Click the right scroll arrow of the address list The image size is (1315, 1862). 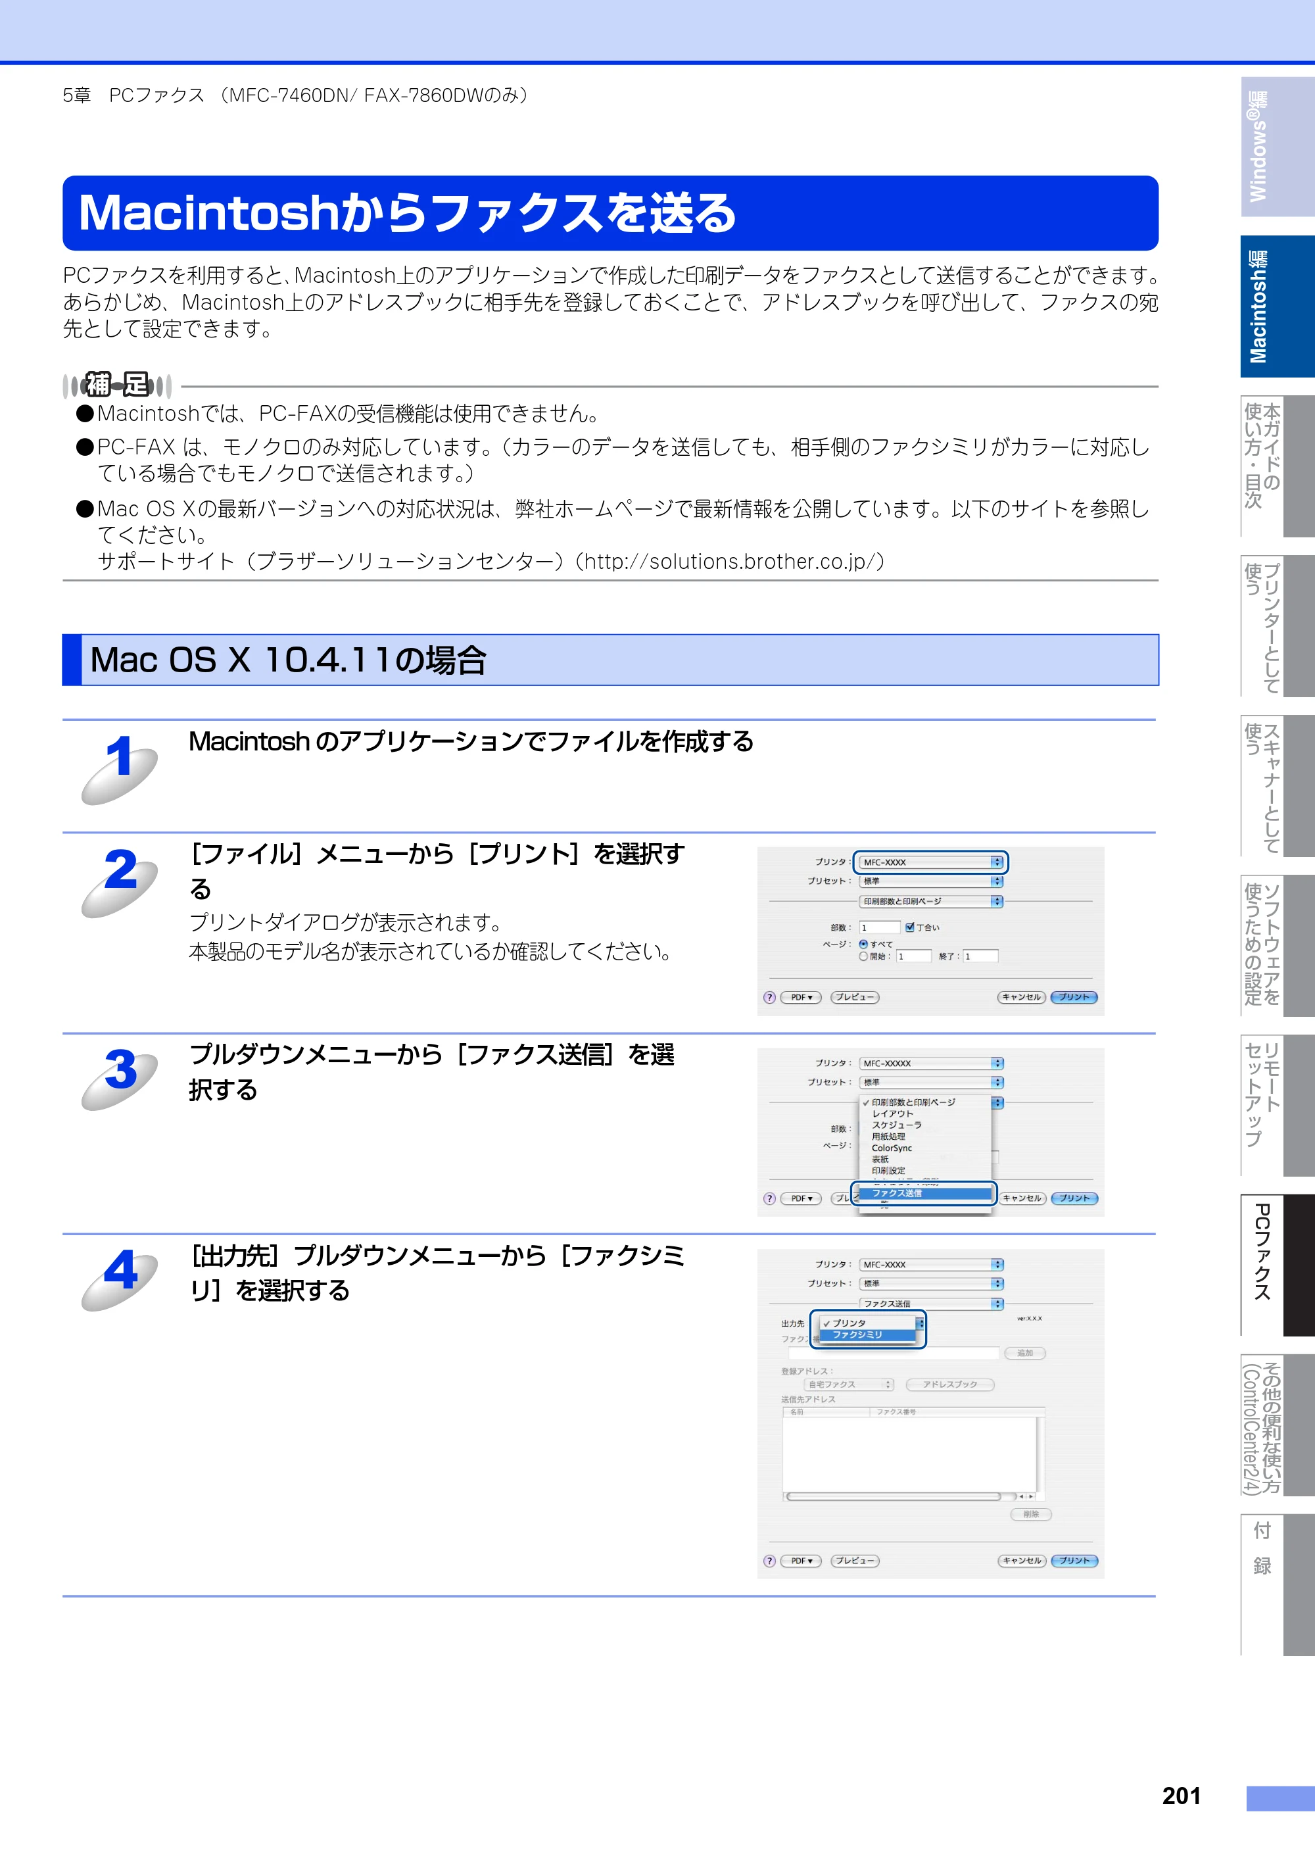coord(1030,1496)
